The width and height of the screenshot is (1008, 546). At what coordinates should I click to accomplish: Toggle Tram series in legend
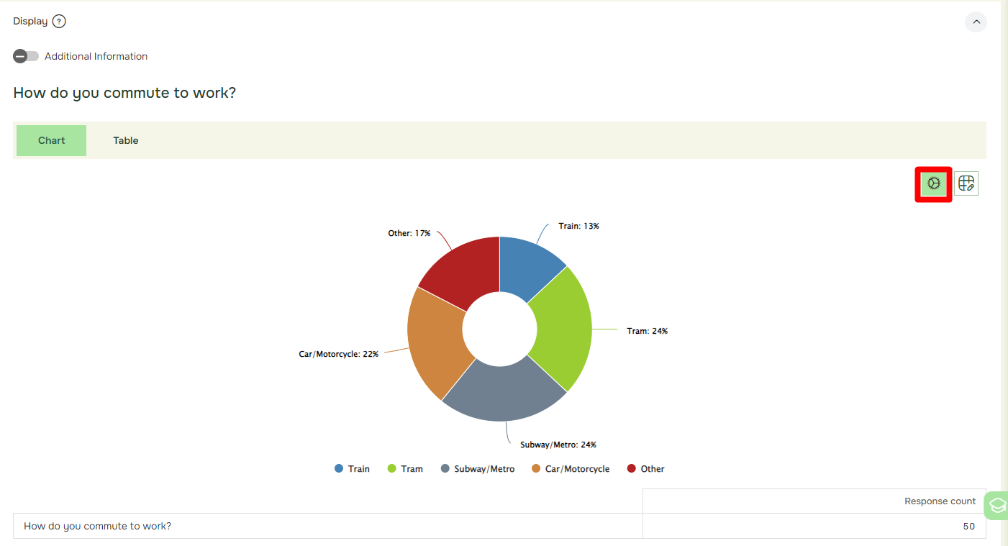(x=405, y=468)
